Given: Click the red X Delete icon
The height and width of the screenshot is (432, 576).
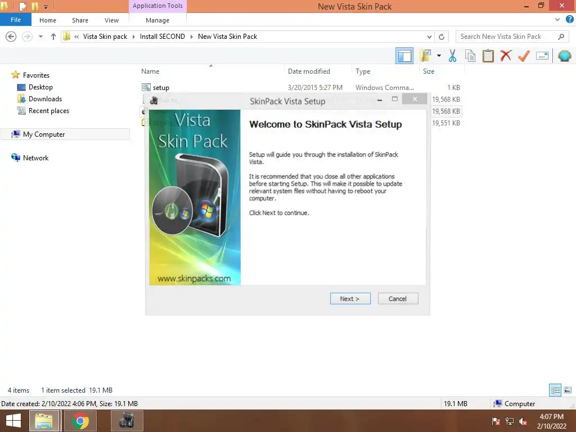Looking at the screenshot, I should [506, 56].
